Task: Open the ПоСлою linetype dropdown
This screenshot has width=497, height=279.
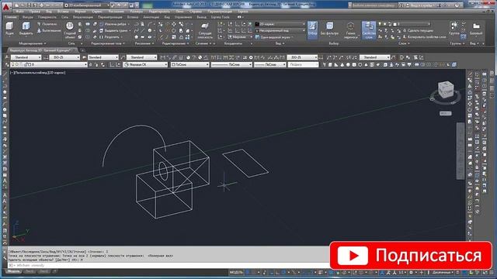Action: (x=231, y=64)
